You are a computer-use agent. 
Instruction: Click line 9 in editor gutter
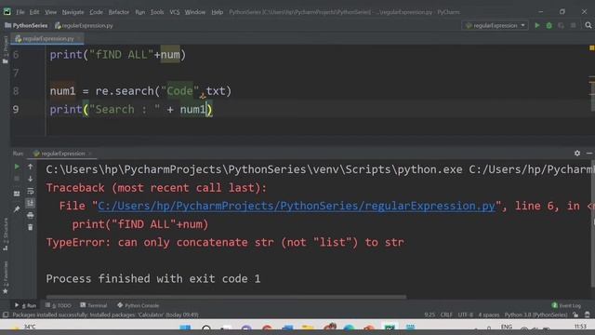click(16, 110)
